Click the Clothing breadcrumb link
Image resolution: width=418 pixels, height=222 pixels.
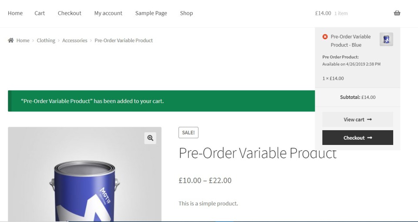46,40
